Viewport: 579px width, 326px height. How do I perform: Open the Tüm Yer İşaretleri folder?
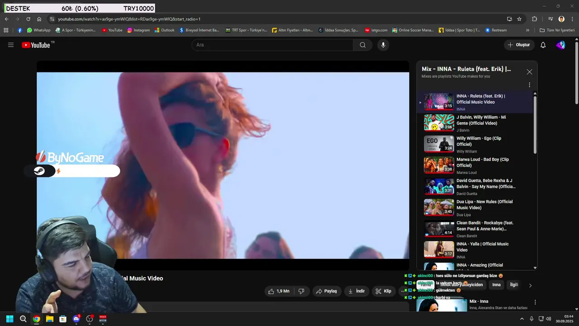click(x=557, y=30)
